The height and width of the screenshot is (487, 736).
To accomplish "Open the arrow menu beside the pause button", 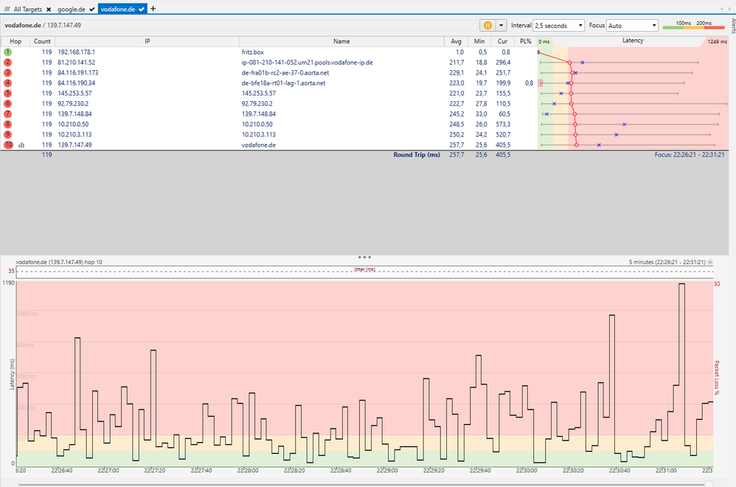I will [501, 25].
